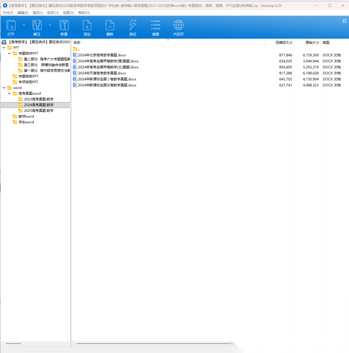Select 2024年北京高考数学真题.docx file
The image size is (349, 353).
pyautogui.click(x=102, y=55)
